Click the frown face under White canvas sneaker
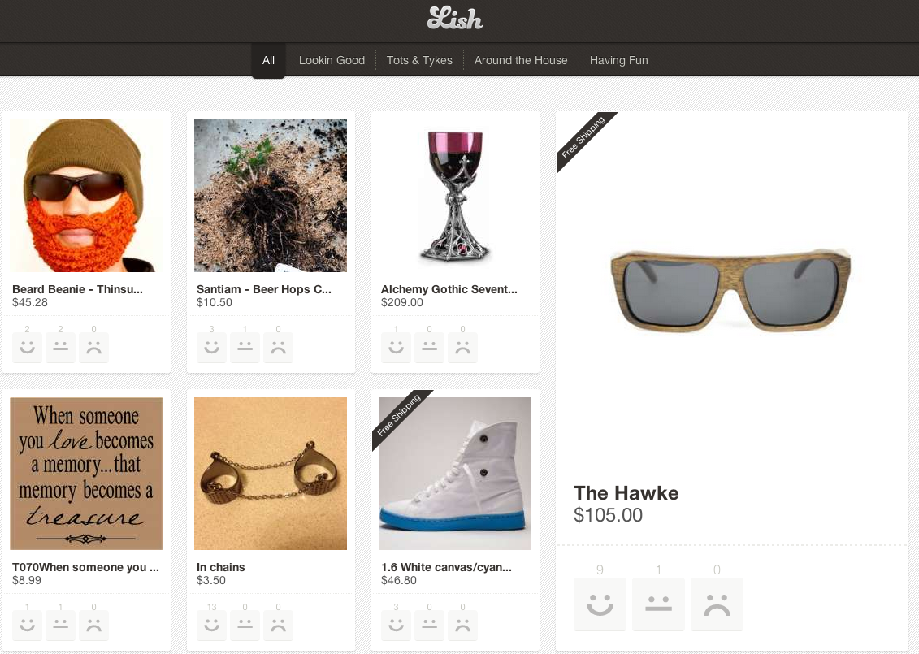This screenshot has height=654, width=919. 462,626
